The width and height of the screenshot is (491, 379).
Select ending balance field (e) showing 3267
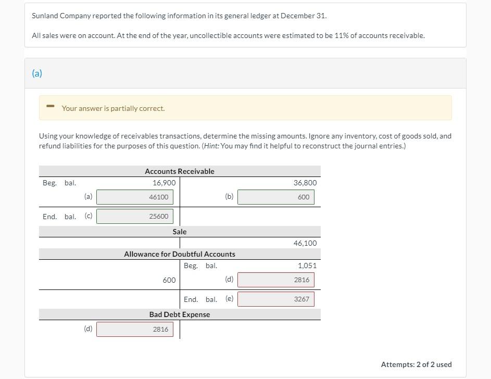(x=276, y=299)
